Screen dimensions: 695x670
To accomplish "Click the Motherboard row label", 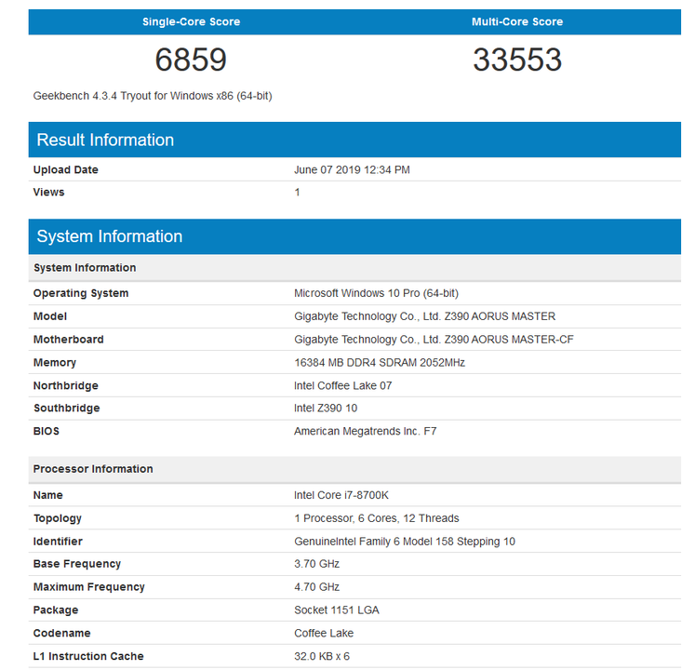I will (x=68, y=340).
